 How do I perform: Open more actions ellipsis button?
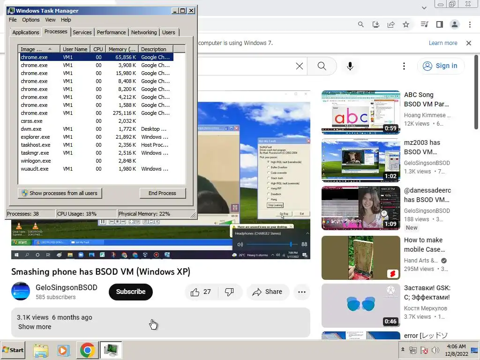click(302, 292)
